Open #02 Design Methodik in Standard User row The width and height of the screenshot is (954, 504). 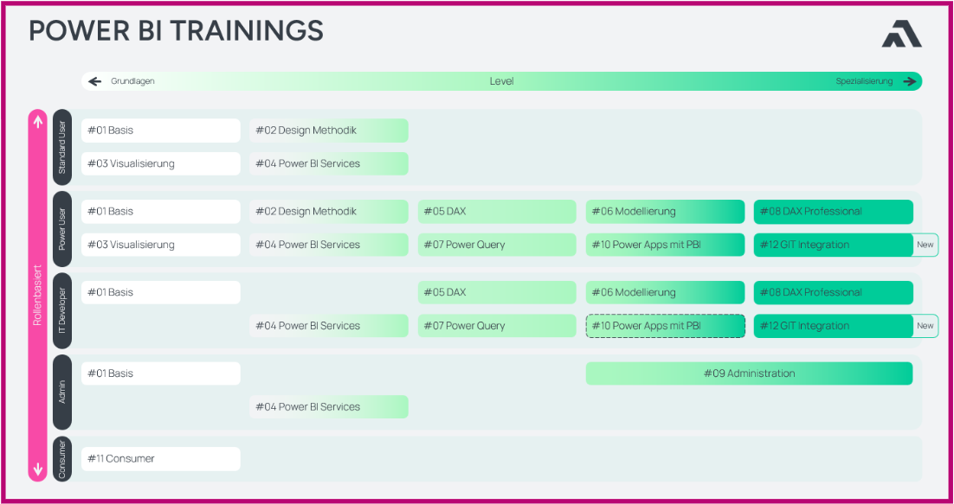(329, 131)
